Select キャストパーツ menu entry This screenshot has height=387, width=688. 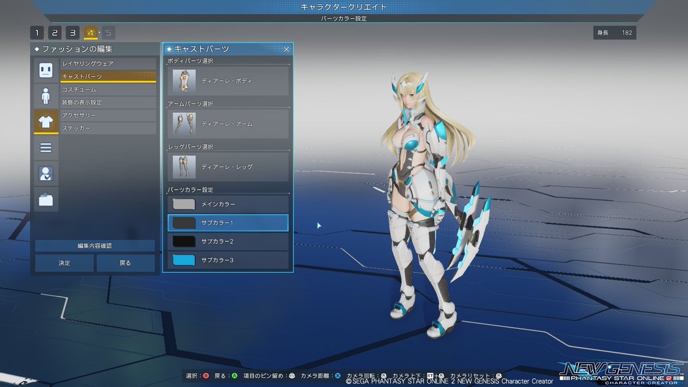click(108, 76)
